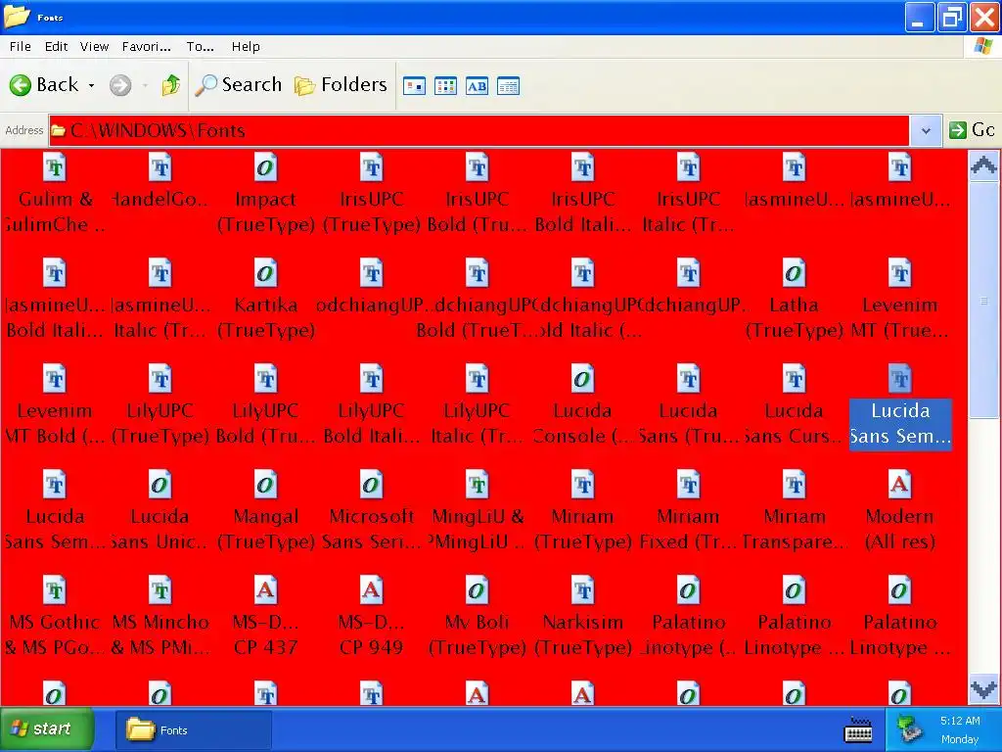Viewport: 1002px width, 752px height.
Task: Click the HandelGo... font icon
Action: (159, 168)
